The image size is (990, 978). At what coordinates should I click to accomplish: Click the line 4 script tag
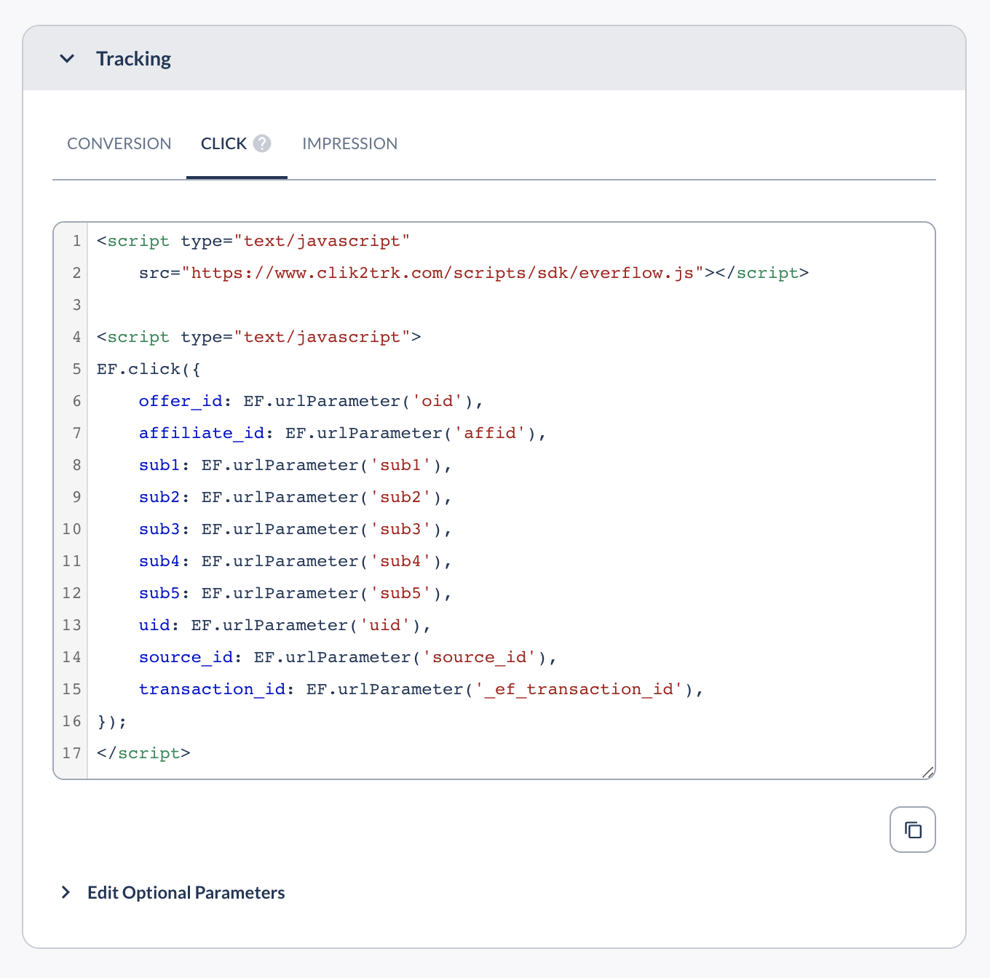pos(259,337)
